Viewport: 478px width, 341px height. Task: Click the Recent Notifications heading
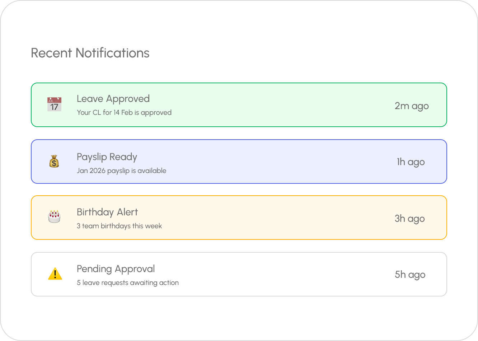(90, 53)
